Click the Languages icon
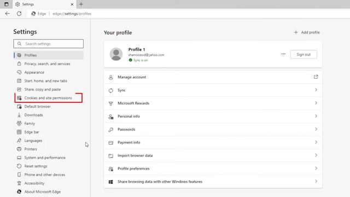 19,141
